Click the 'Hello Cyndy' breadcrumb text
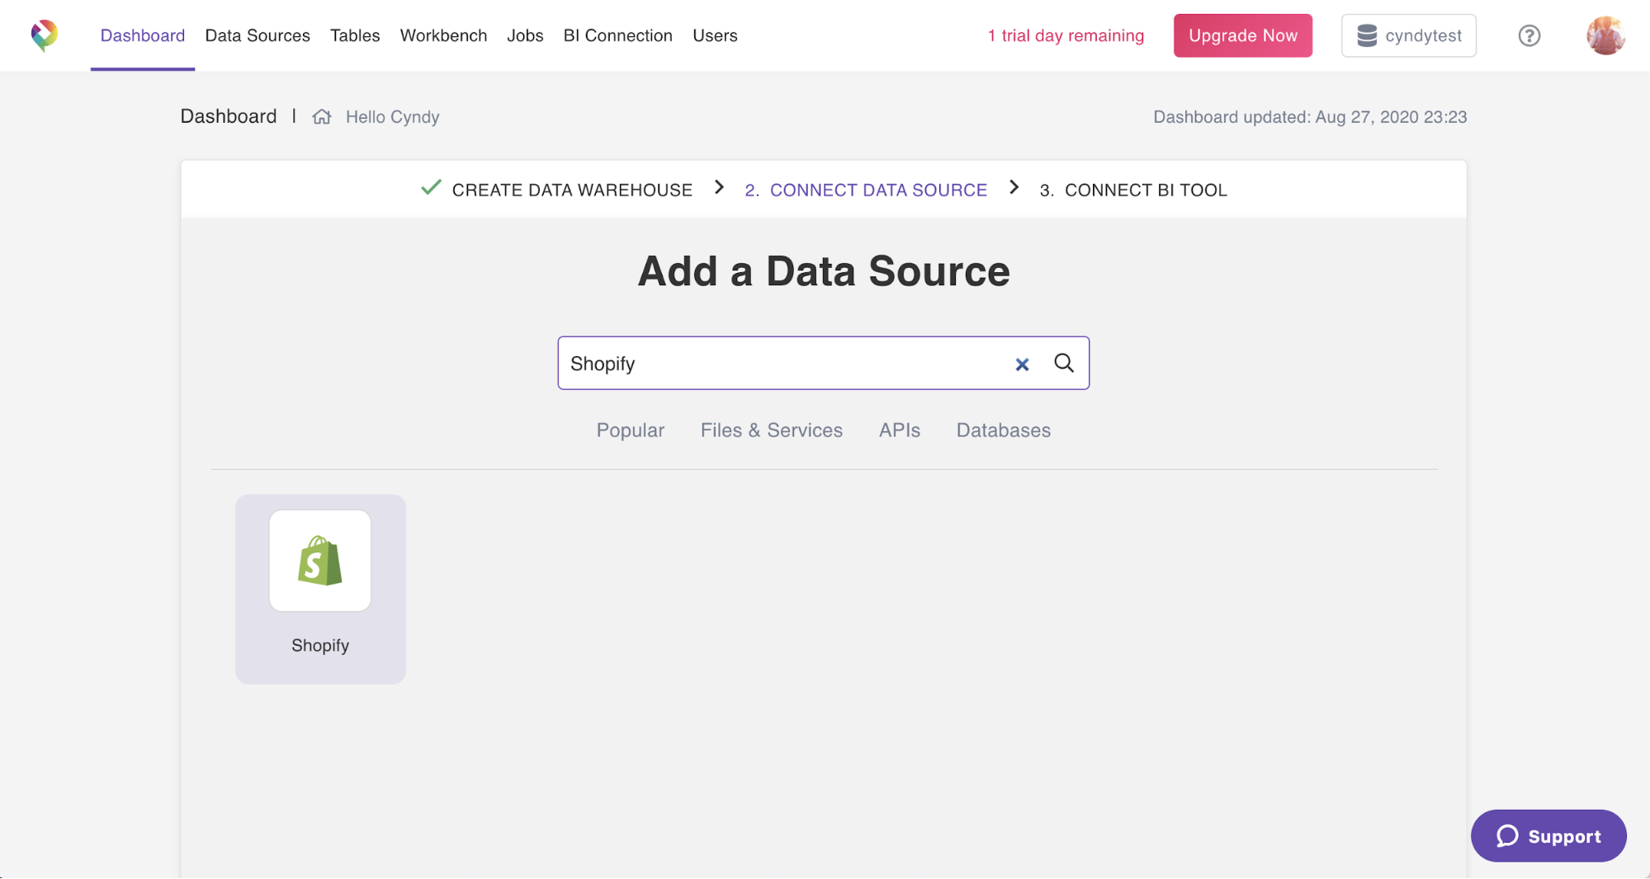The width and height of the screenshot is (1650, 879). click(x=392, y=116)
